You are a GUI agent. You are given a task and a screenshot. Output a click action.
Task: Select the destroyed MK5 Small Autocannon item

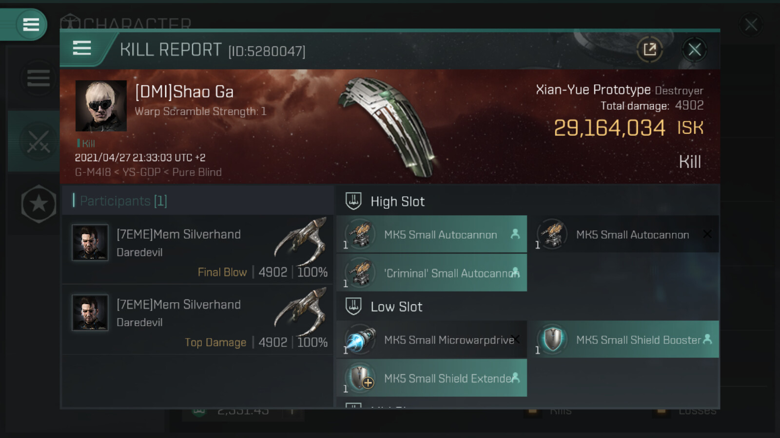(625, 235)
